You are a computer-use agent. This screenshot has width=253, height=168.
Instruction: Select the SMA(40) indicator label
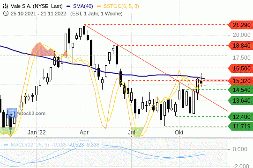tap(83, 6)
